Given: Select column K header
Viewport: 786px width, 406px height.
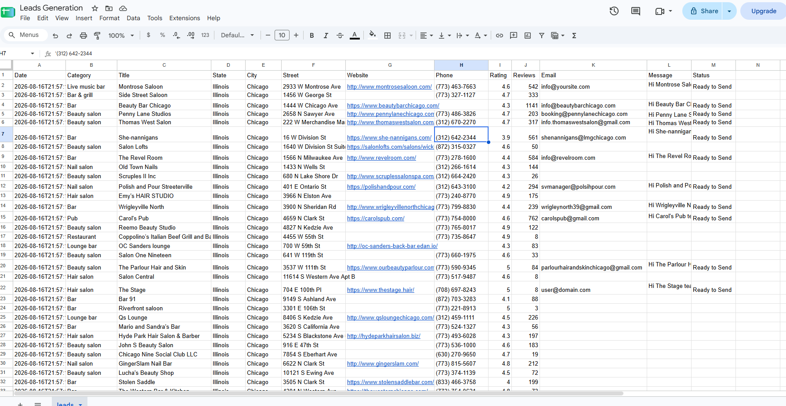Looking at the screenshot, I should [x=593, y=65].
